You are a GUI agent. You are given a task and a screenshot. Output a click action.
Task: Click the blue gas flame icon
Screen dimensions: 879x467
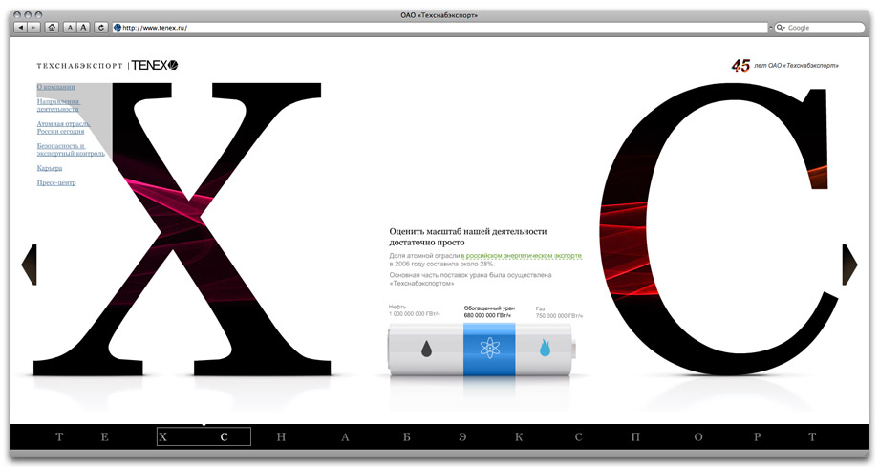click(x=545, y=350)
